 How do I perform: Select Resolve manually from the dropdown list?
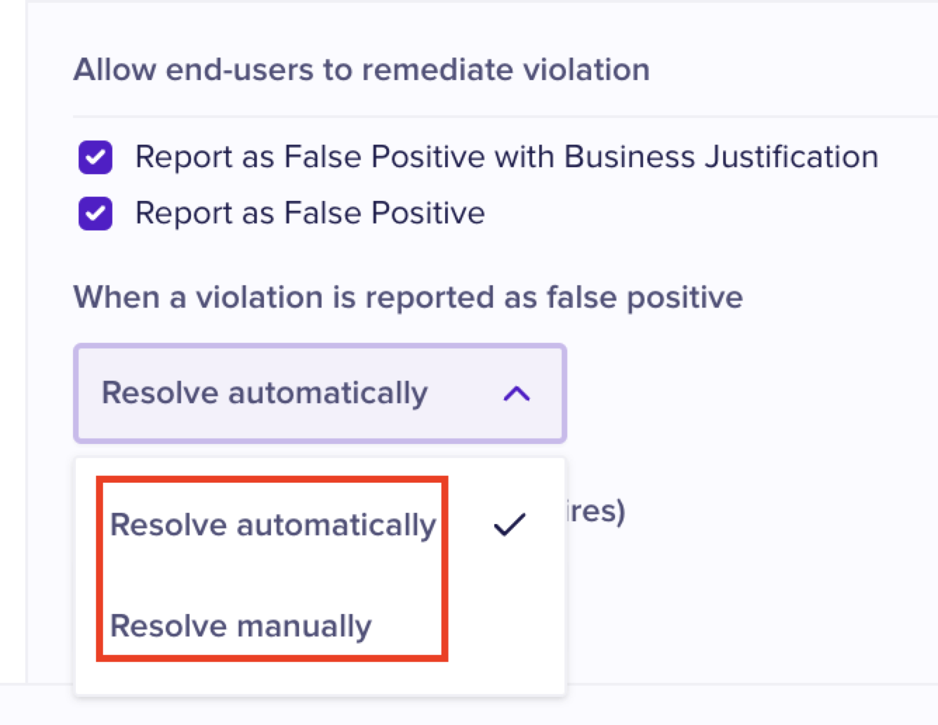click(241, 626)
